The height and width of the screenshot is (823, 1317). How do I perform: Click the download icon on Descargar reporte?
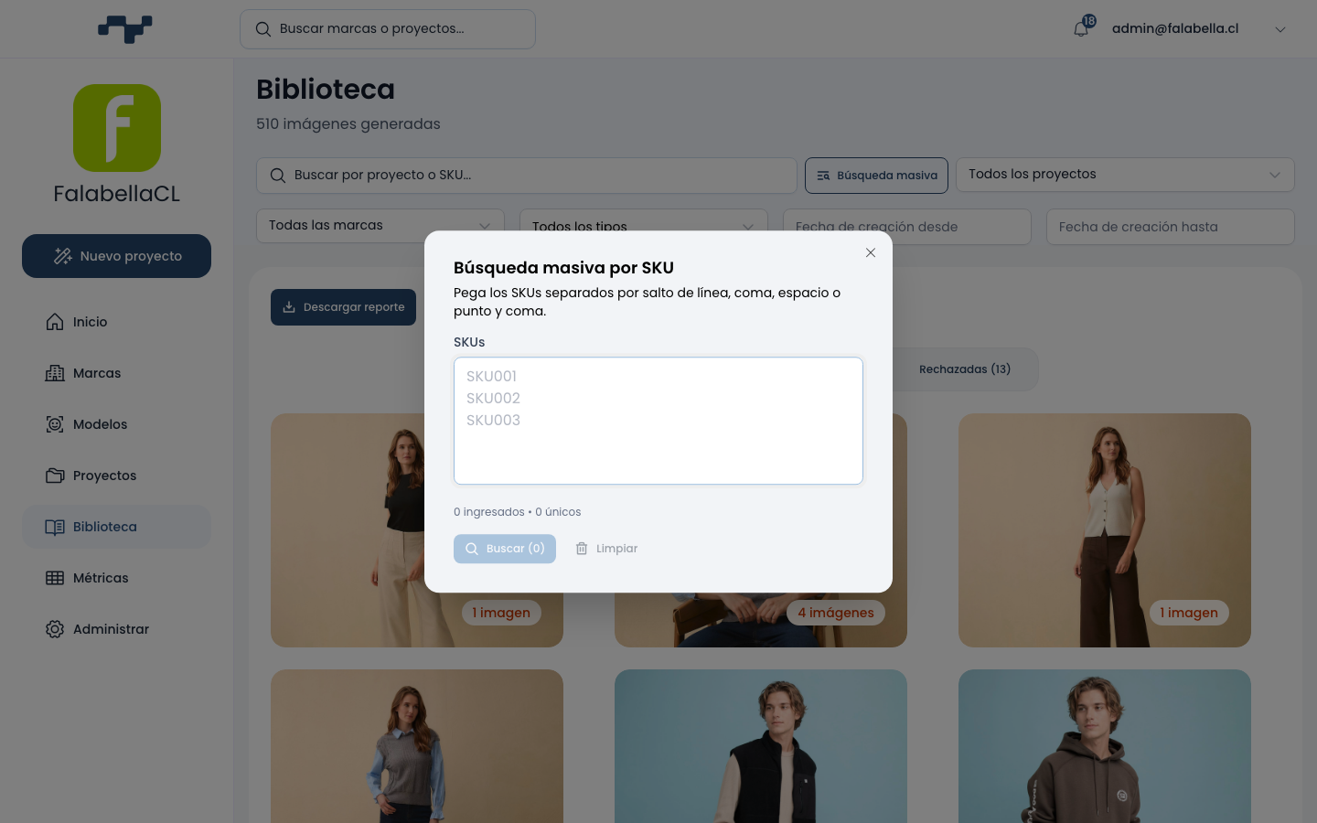pos(289,307)
